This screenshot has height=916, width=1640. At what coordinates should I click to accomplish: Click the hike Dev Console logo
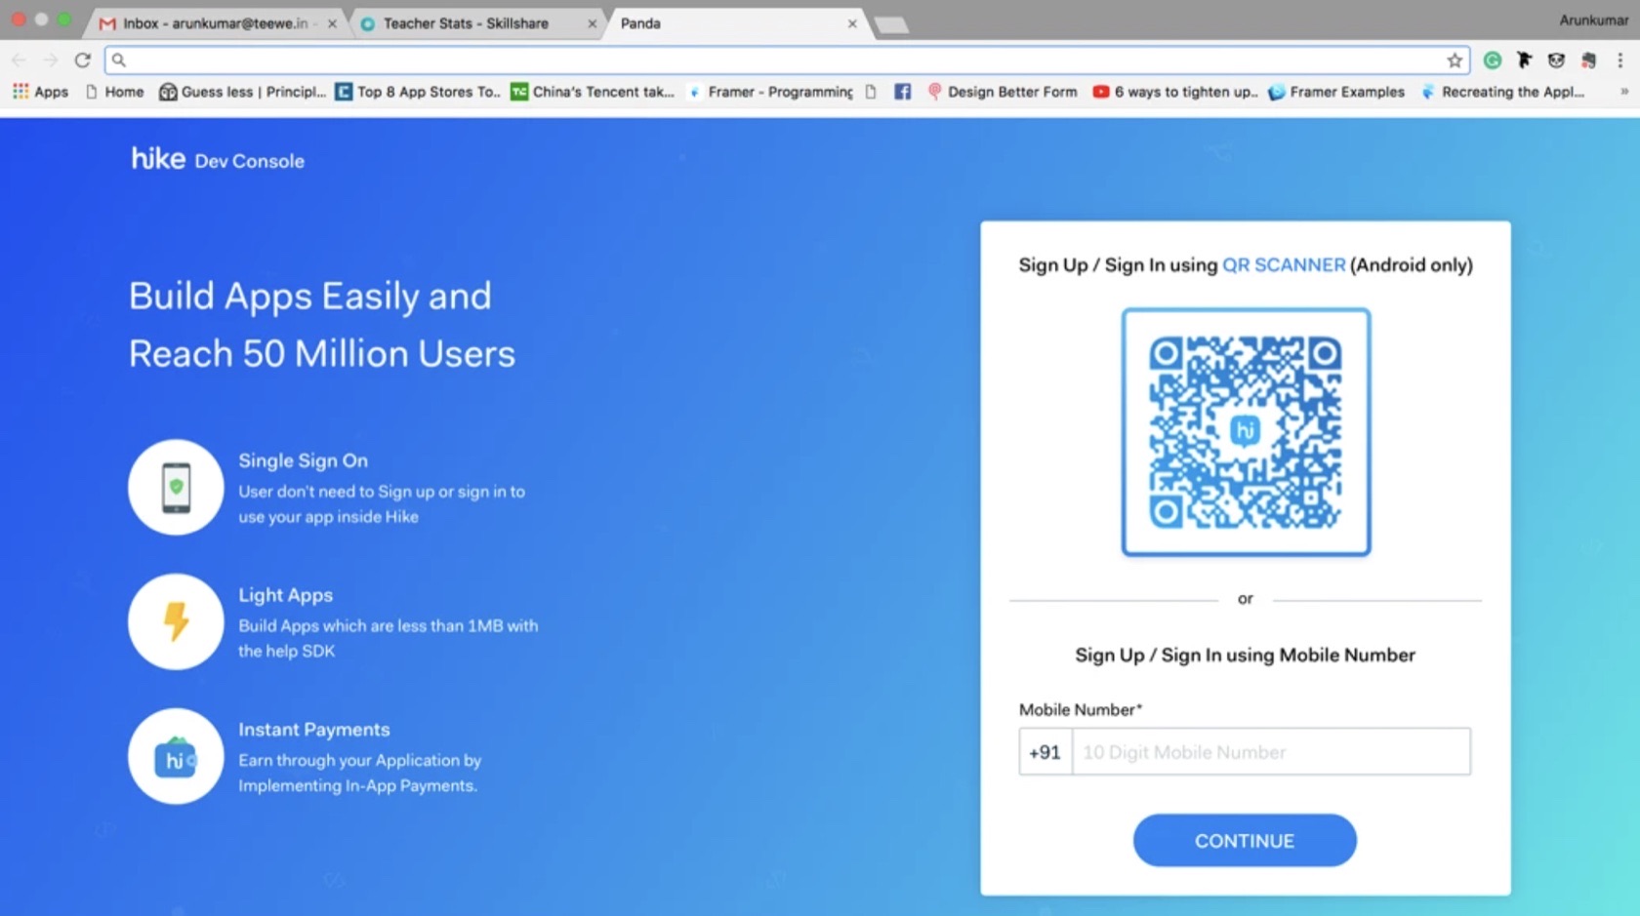[x=218, y=159]
